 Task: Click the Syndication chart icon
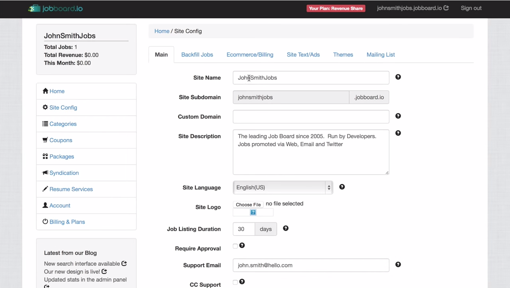[x=45, y=173]
